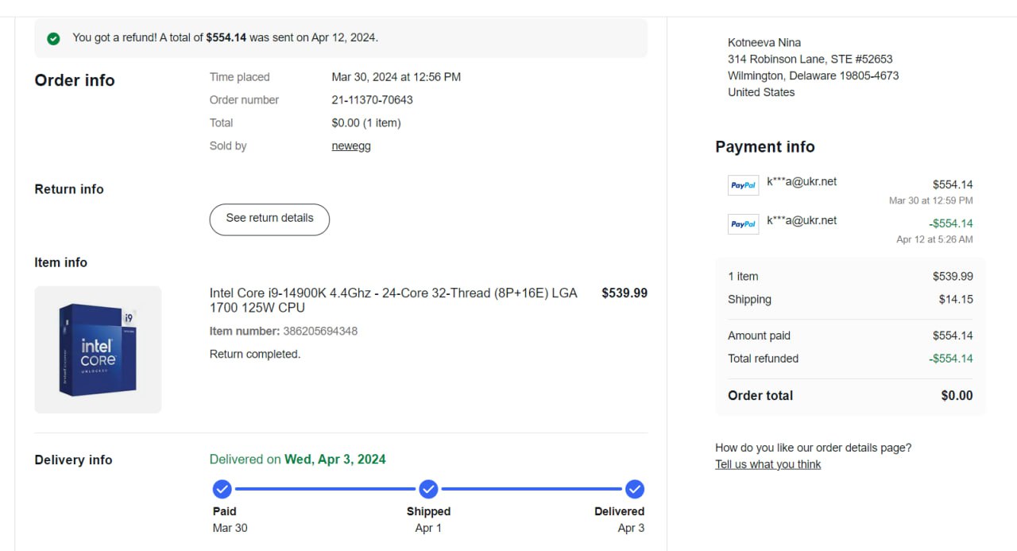This screenshot has height=551, width=1017.
Task: Open See return details
Action: [269, 219]
